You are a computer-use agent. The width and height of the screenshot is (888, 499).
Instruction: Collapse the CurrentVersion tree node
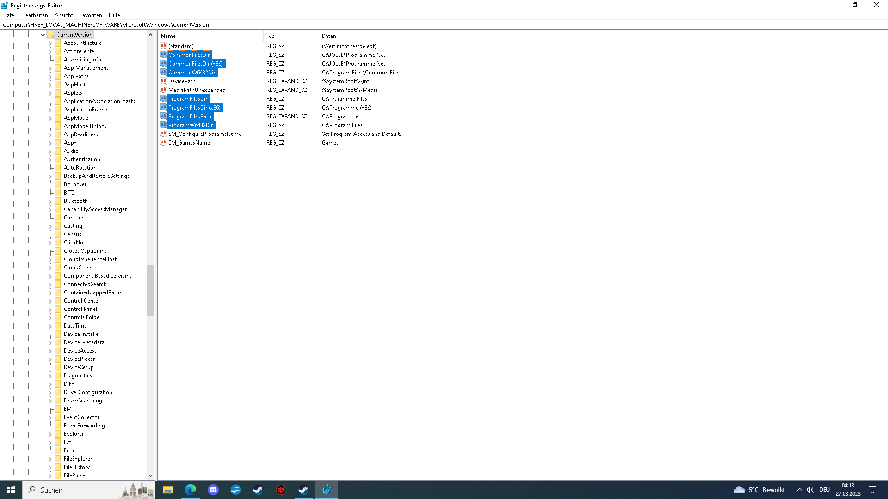click(43, 35)
